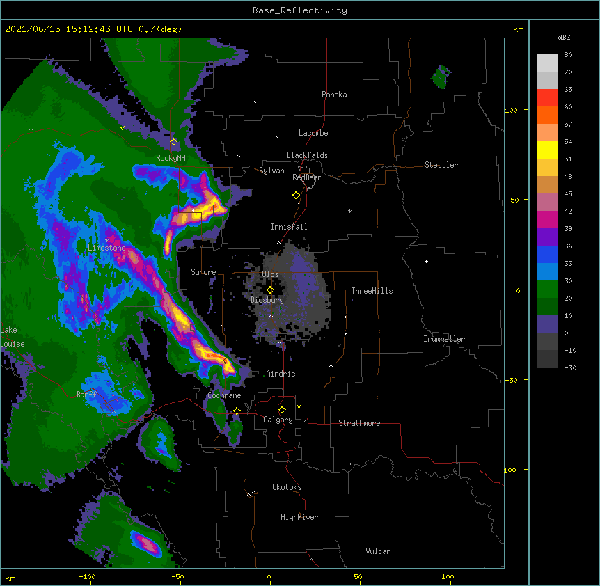The width and height of the screenshot is (600, 586).
Task: Click the yellow diamond marker near RockyMH
Action: click(x=173, y=142)
